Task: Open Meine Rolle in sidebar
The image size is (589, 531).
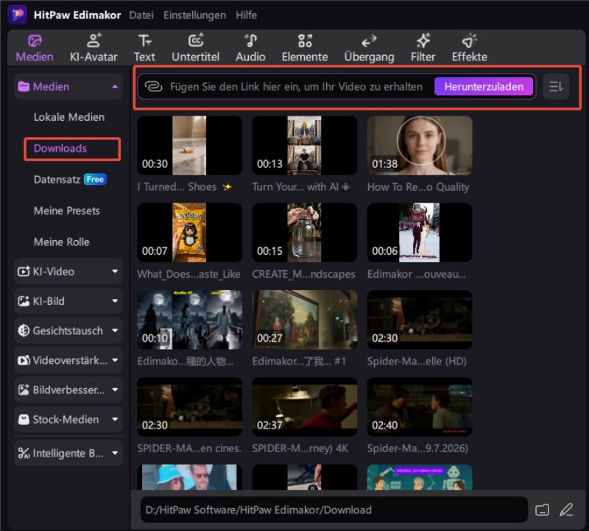Action: point(62,242)
